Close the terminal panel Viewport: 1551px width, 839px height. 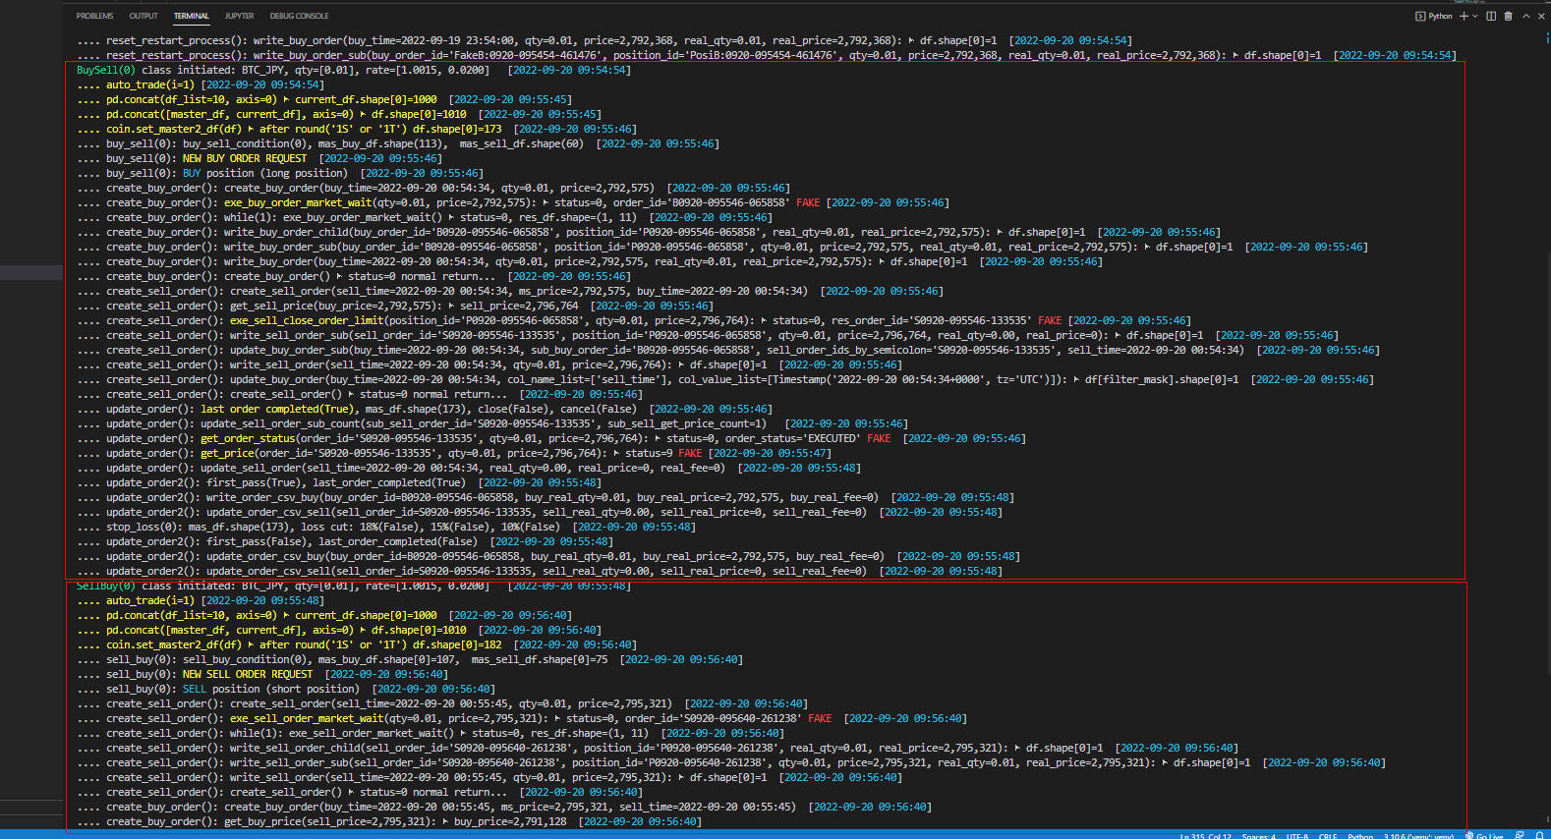pyautogui.click(x=1541, y=16)
